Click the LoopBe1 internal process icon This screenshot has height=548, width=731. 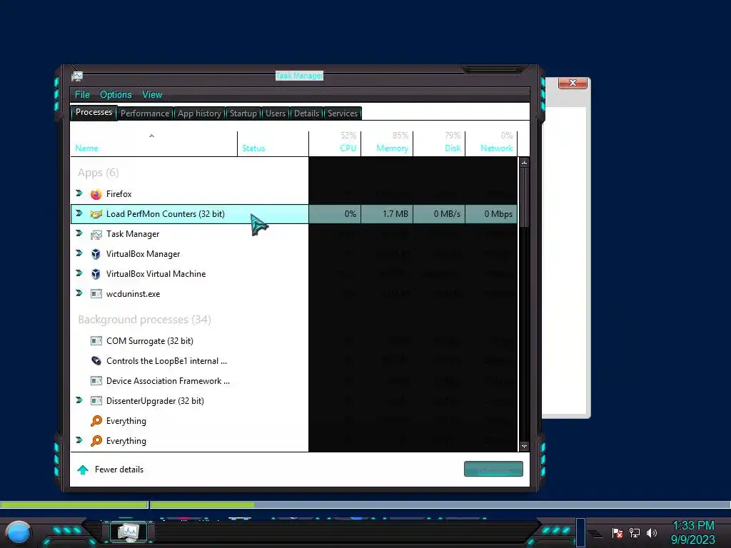96,360
